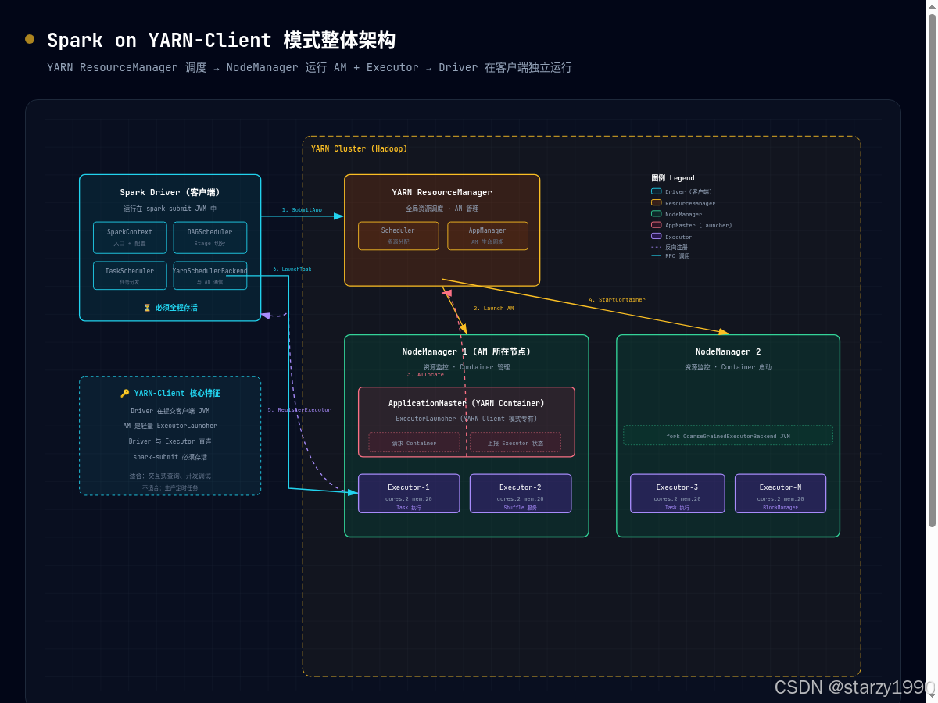
Task: Click the ExecutorLauncher (YARN-Client 模式专有) text
Action: pos(467,419)
